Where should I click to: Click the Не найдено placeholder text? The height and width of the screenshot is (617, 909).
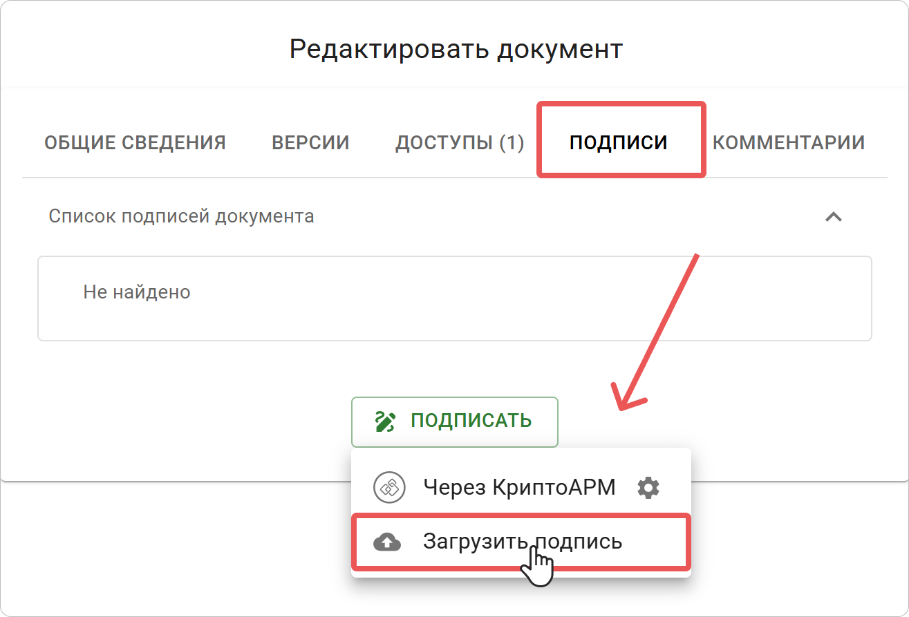136,291
